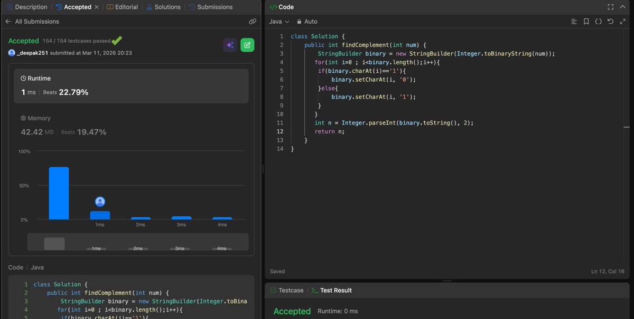This screenshot has height=319, width=634.
Task: Click the Ln 12, Col 16 status
Action: click(x=609, y=272)
